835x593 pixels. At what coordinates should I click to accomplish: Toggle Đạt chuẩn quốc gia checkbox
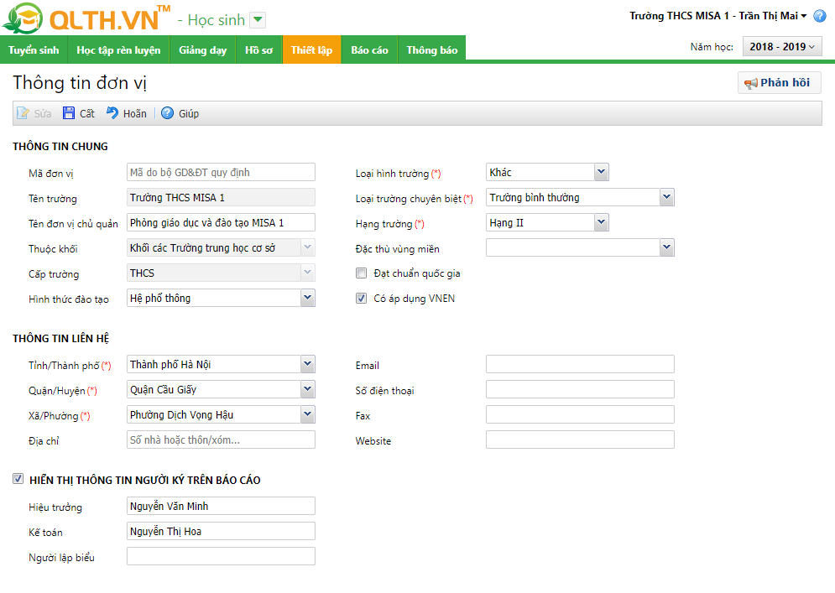click(x=362, y=273)
